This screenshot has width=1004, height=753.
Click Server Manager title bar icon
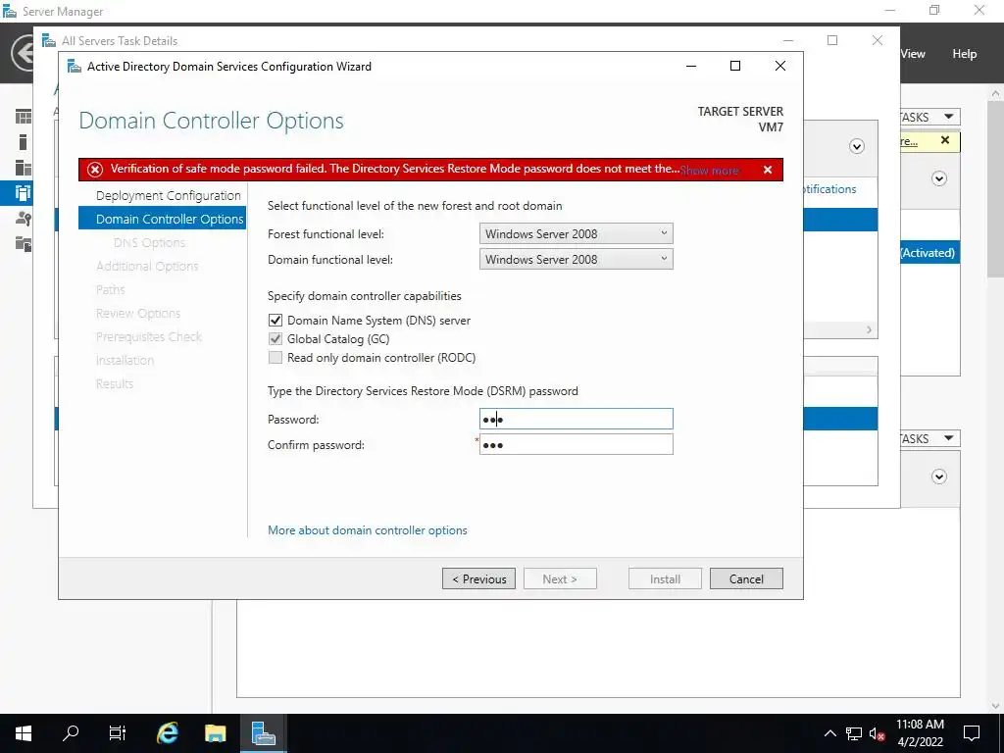click(10, 11)
